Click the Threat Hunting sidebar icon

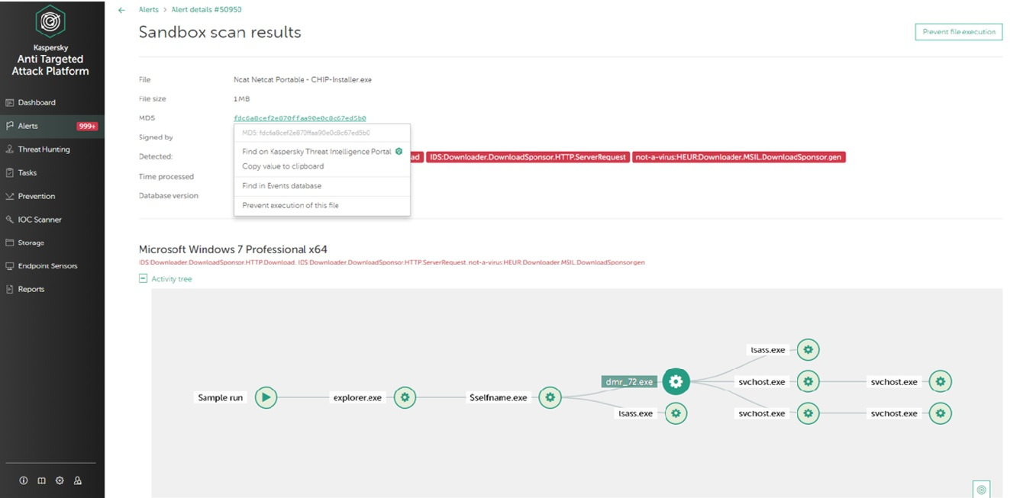[x=10, y=149]
